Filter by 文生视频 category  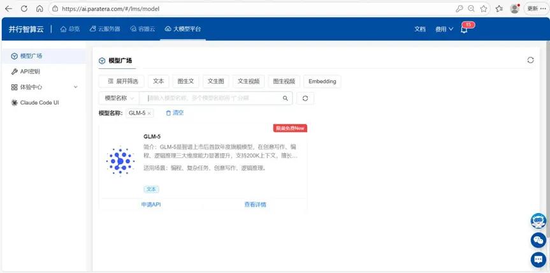[x=249, y=82]
